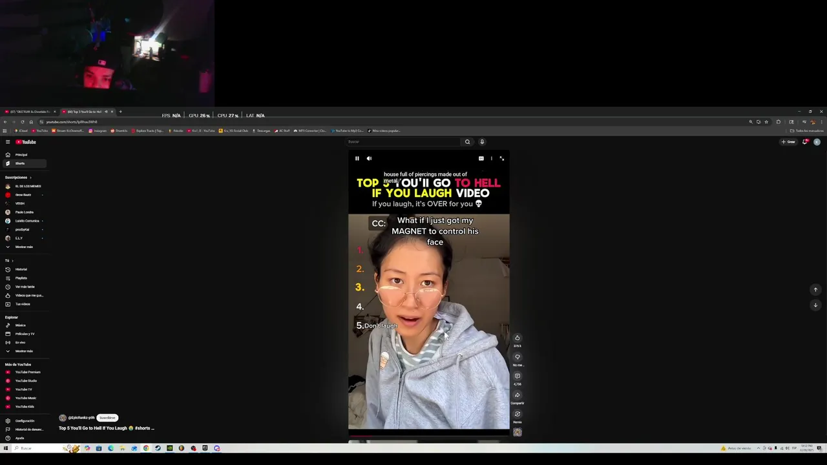Viewport: 827px width, 465px height.
Task: Toggle captions on the Shorts player
Action: click(481, 158)
